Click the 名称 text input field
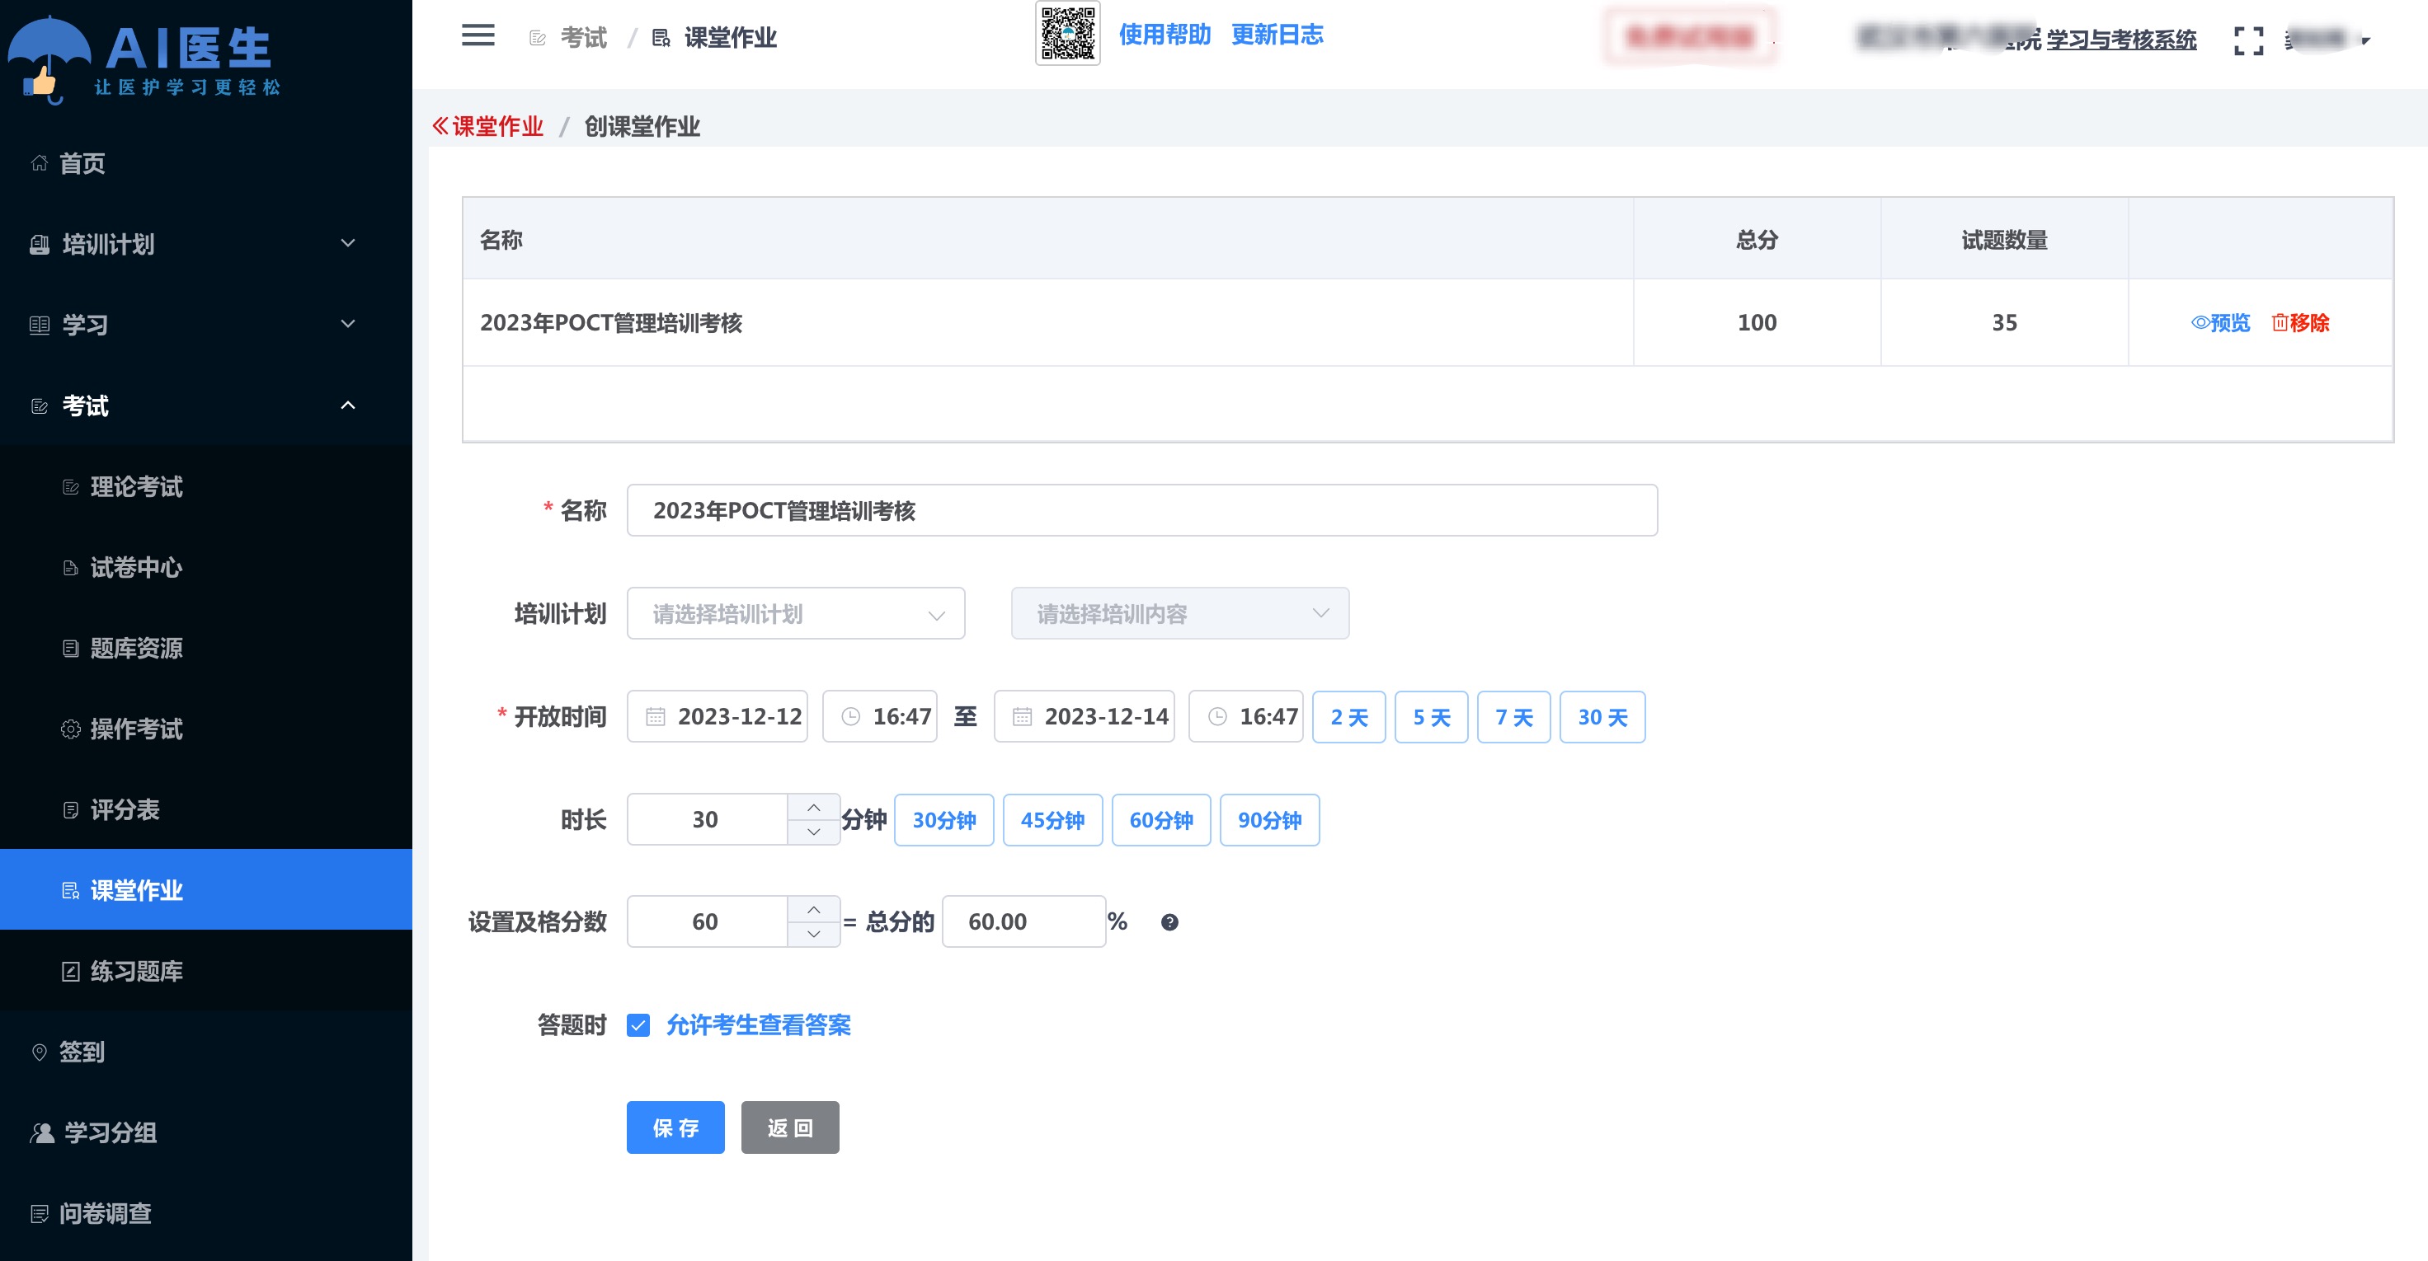The width and height of the screenshot is (2428, 1261). 1141,510
